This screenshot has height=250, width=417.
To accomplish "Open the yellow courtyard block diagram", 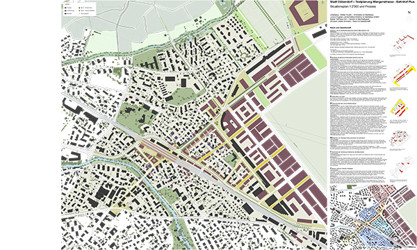I will click(399, 108).
